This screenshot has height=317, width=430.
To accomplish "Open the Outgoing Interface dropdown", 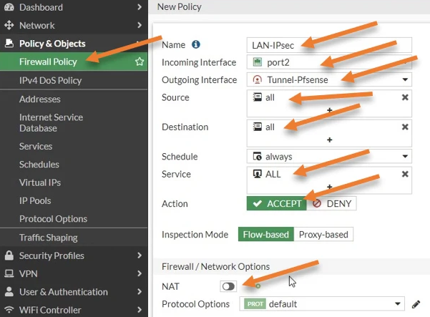I will (x=329, y=79).
